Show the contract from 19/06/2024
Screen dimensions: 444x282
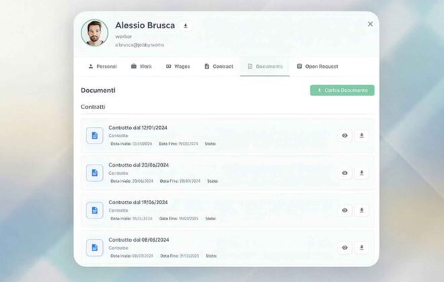pyautogui.click(x=344, y=210)
